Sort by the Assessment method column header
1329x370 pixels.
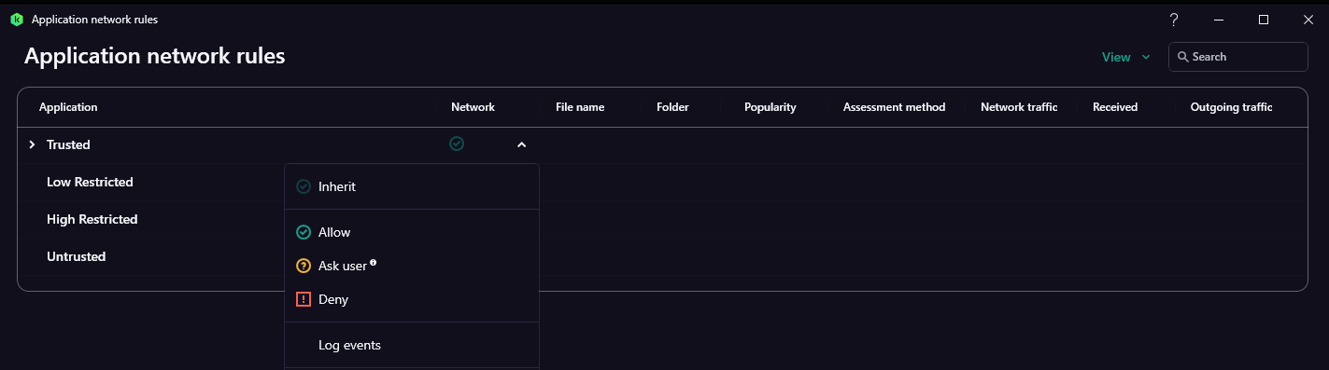pyautogui.click(x=894, y=107)
